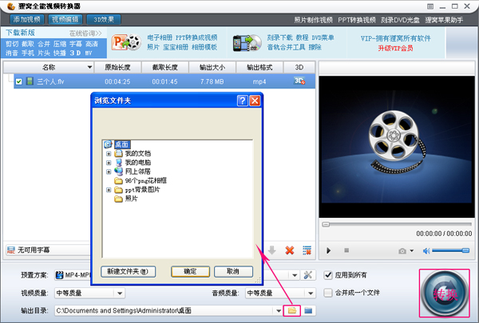Click the 音轨合并工具 link
Image resolution: width=479 pixels, height=323 pixels.
point(286,47)
